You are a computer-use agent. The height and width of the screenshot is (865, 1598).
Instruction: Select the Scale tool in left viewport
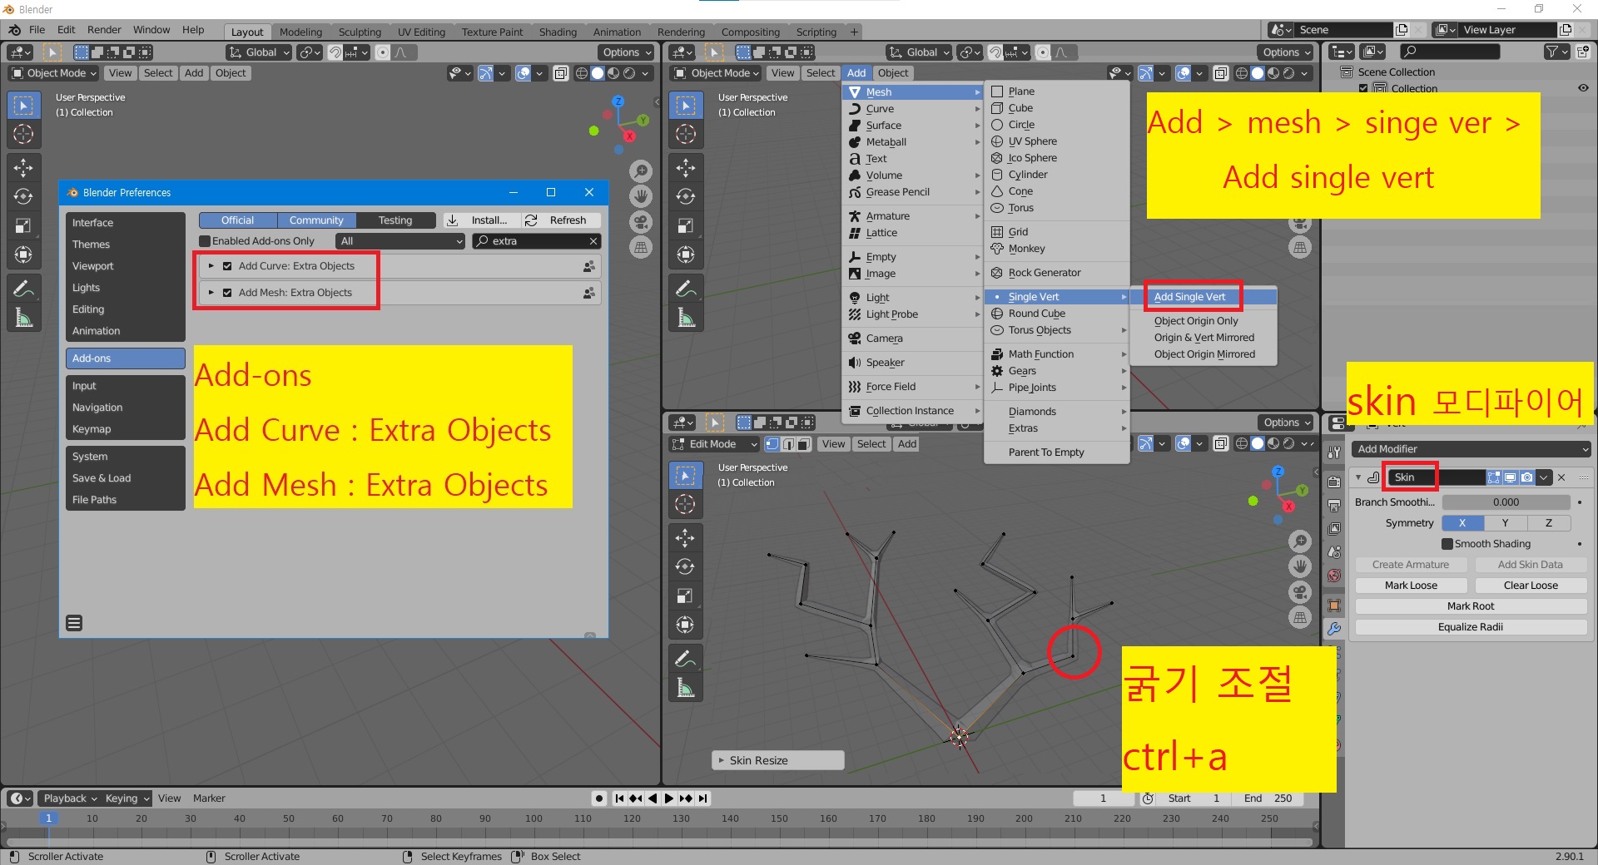click(23, 225)
